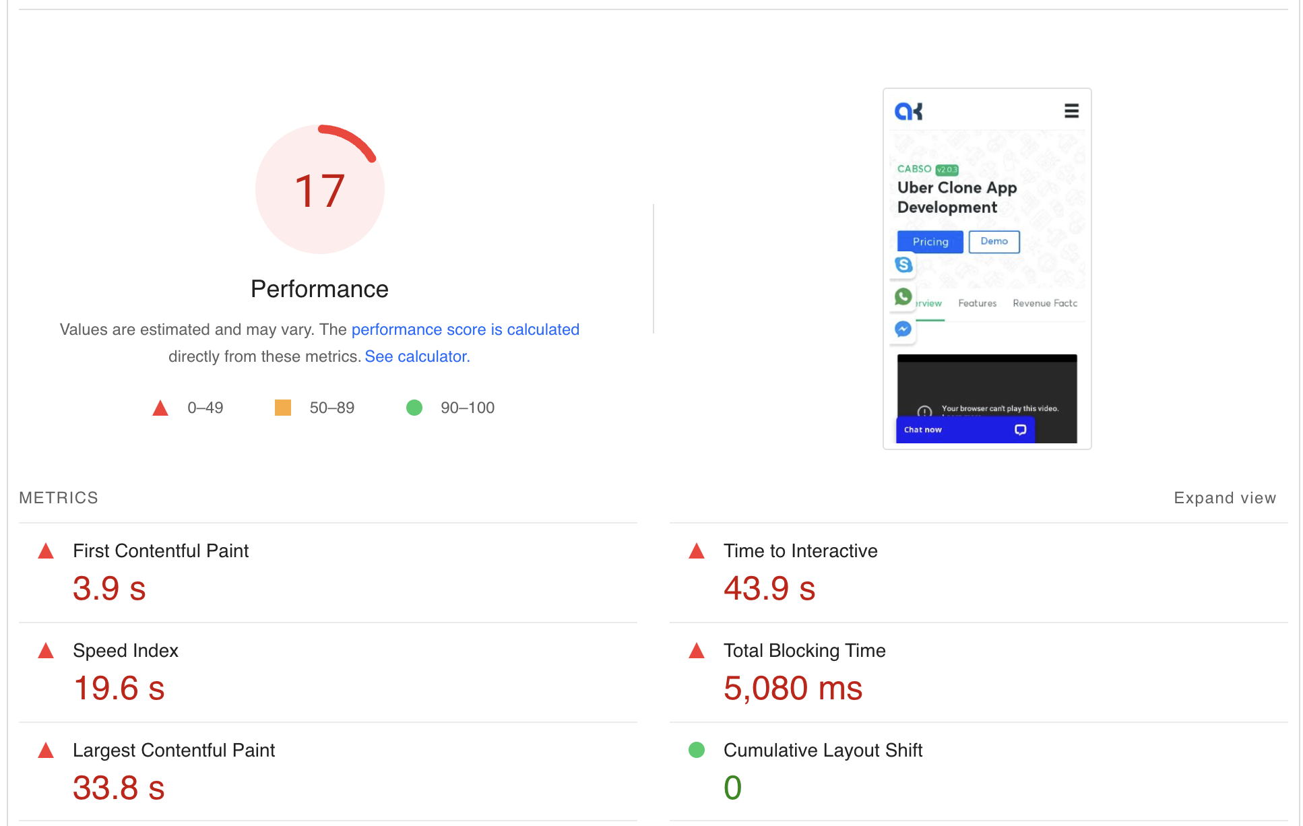Select the Features tab in the preview
The height and width of the screenshot is (826, 1303).
(977, 303)
